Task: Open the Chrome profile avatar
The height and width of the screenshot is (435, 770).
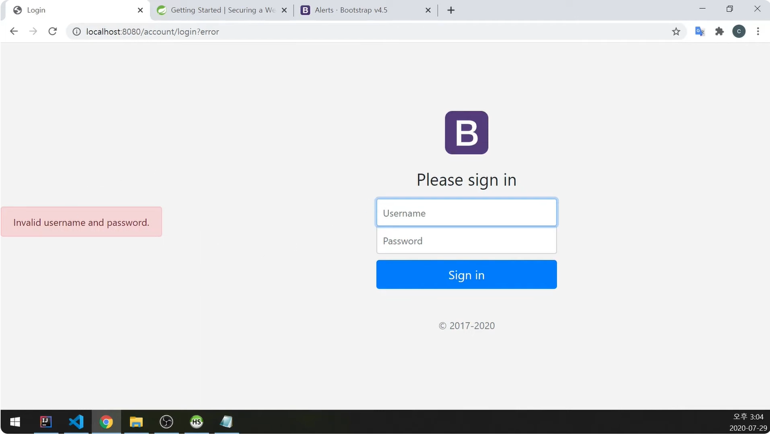Action: 739,31
